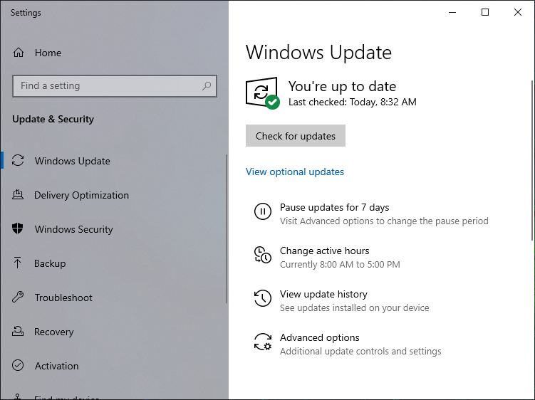Open View optional updates link

295,172
